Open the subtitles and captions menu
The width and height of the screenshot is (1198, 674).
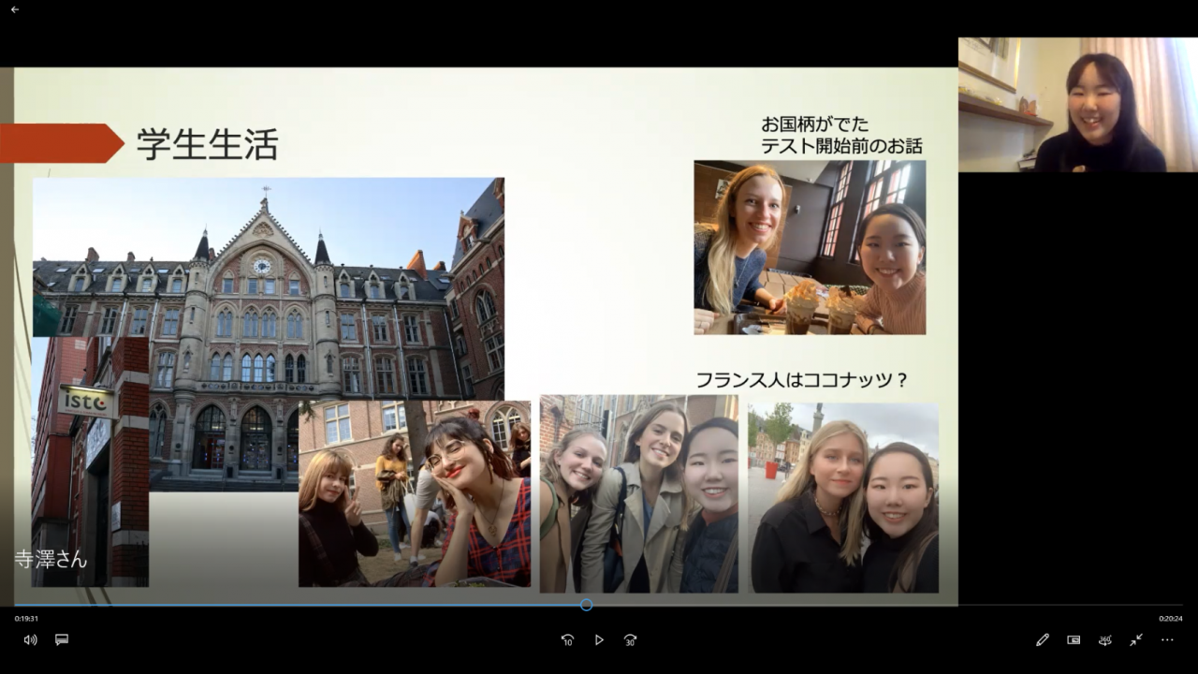tap(62, 639)
